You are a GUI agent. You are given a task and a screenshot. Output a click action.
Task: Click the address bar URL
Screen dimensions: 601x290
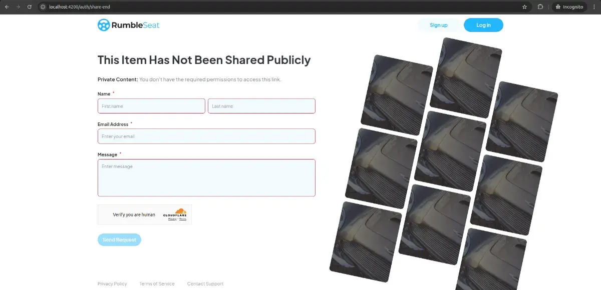[80, 7]
